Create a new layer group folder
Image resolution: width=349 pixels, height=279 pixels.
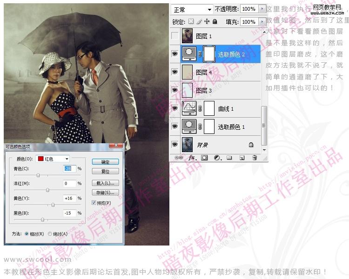pyautogui.click(x=229, y=158)
